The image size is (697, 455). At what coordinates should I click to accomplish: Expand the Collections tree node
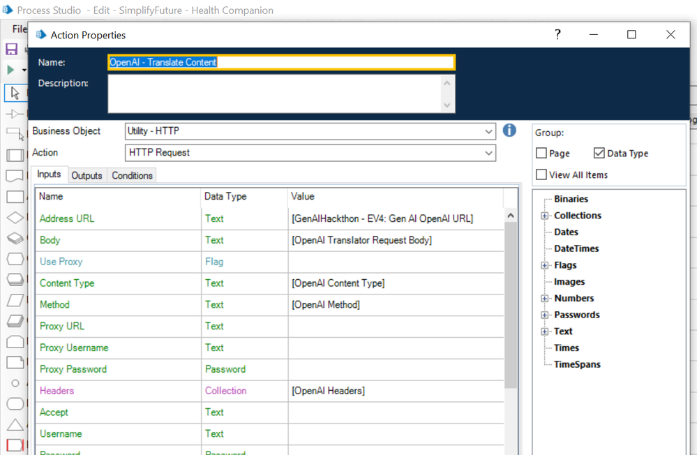(545, 216)
